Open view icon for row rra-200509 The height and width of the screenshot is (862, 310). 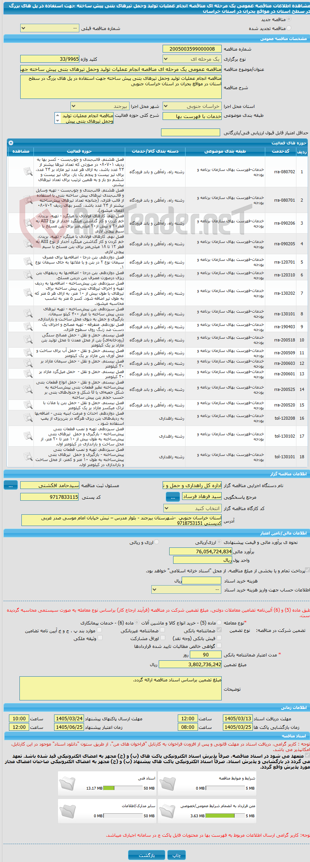click(x=28, y=353)
